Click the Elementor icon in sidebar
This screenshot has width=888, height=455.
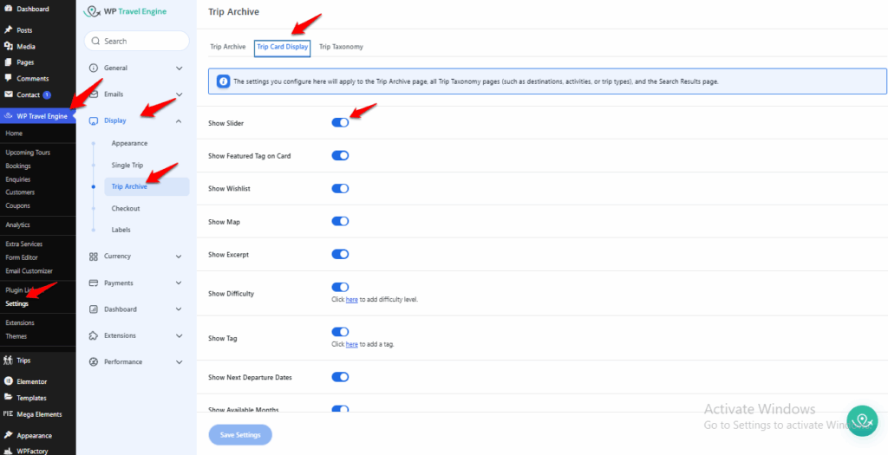[9, 381]
